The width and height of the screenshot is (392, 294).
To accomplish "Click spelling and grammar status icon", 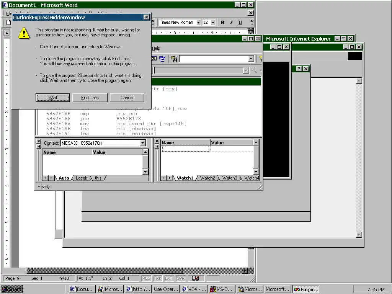I will pos(196,278).
